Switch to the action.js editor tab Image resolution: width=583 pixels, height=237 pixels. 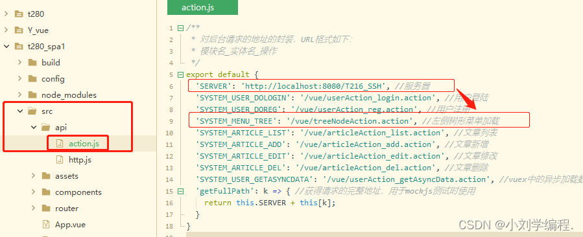click(x=202, y=7)
